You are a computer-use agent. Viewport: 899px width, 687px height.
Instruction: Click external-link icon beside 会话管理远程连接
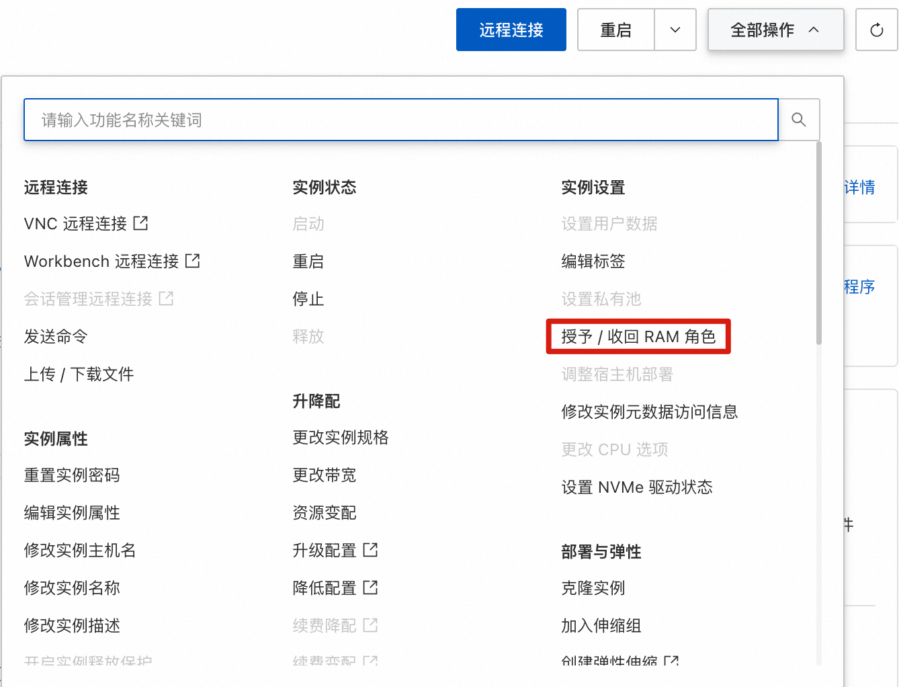pyautogui.click(x=166, y=298)
